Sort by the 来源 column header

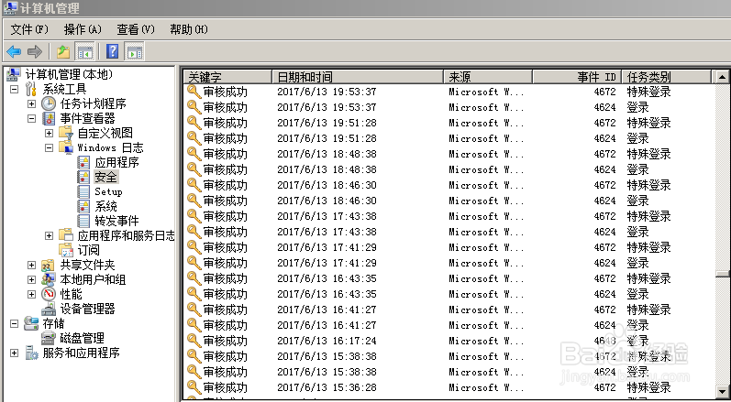(x=488, y=77)
